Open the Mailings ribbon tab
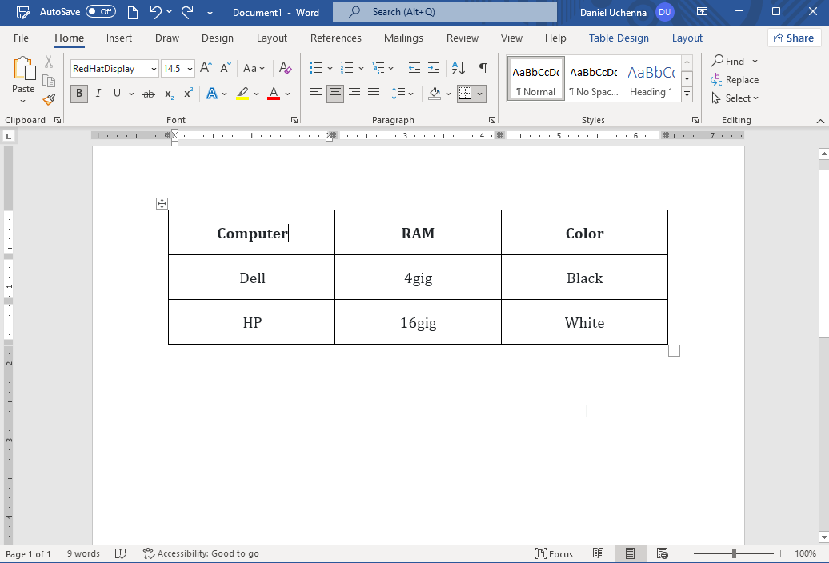This screenshot has height=563, width=829. (x=403, y=38)
